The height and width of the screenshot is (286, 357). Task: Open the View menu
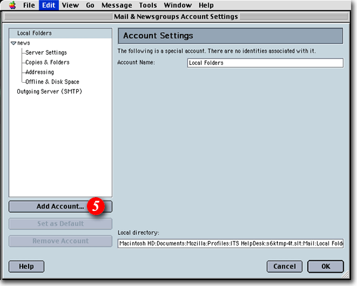(x=70, y=5)
